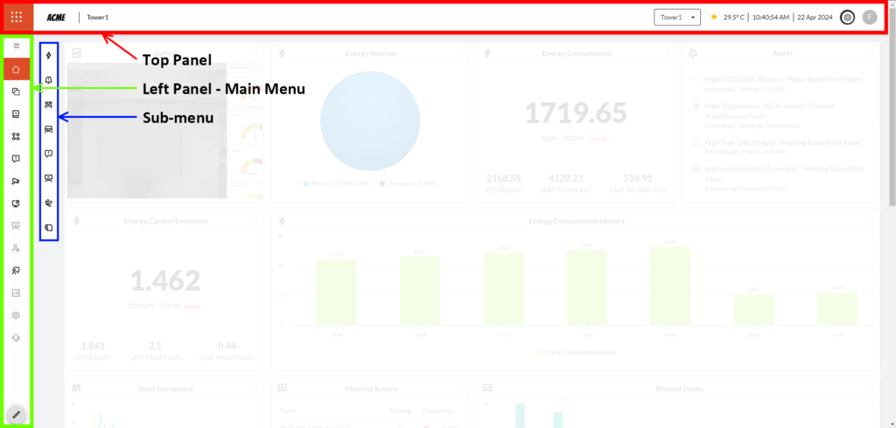The height and width of the screenshot is (428, 896).
Task: Click the ACME logo
Action: (56, 17)
